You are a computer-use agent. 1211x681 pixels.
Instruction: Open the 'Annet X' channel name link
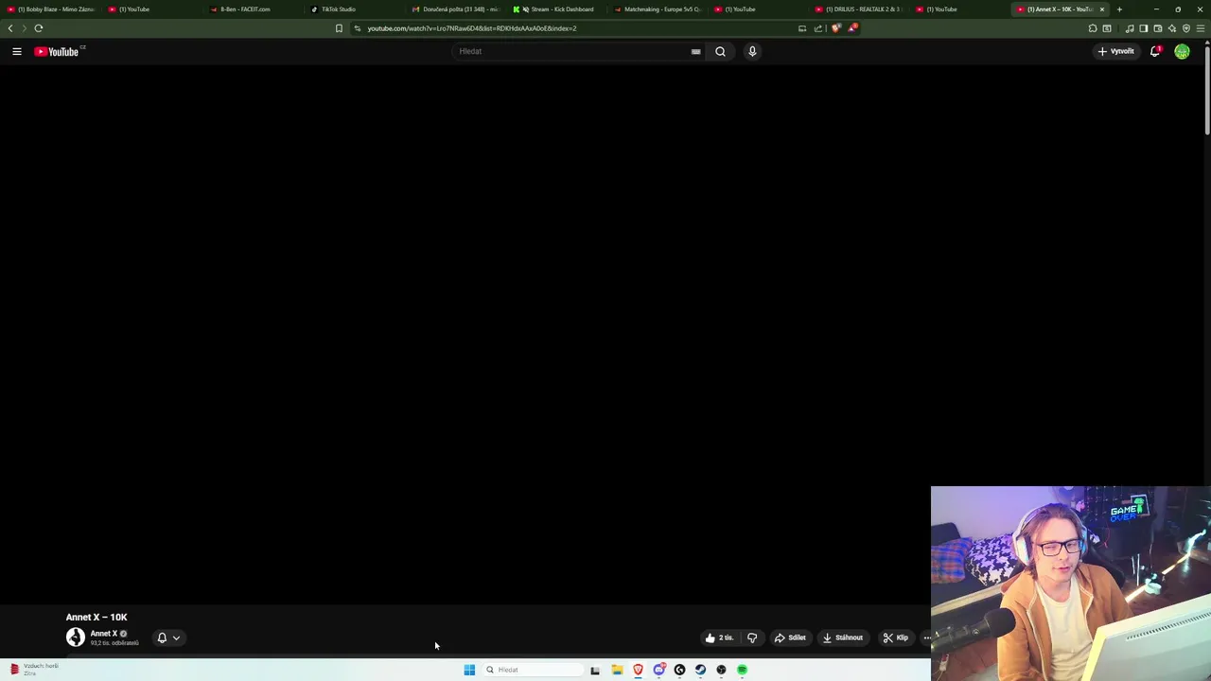tap(104, 634)
